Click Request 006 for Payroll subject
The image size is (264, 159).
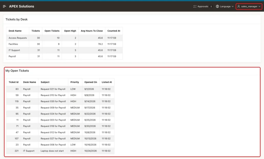pos(53,145)
